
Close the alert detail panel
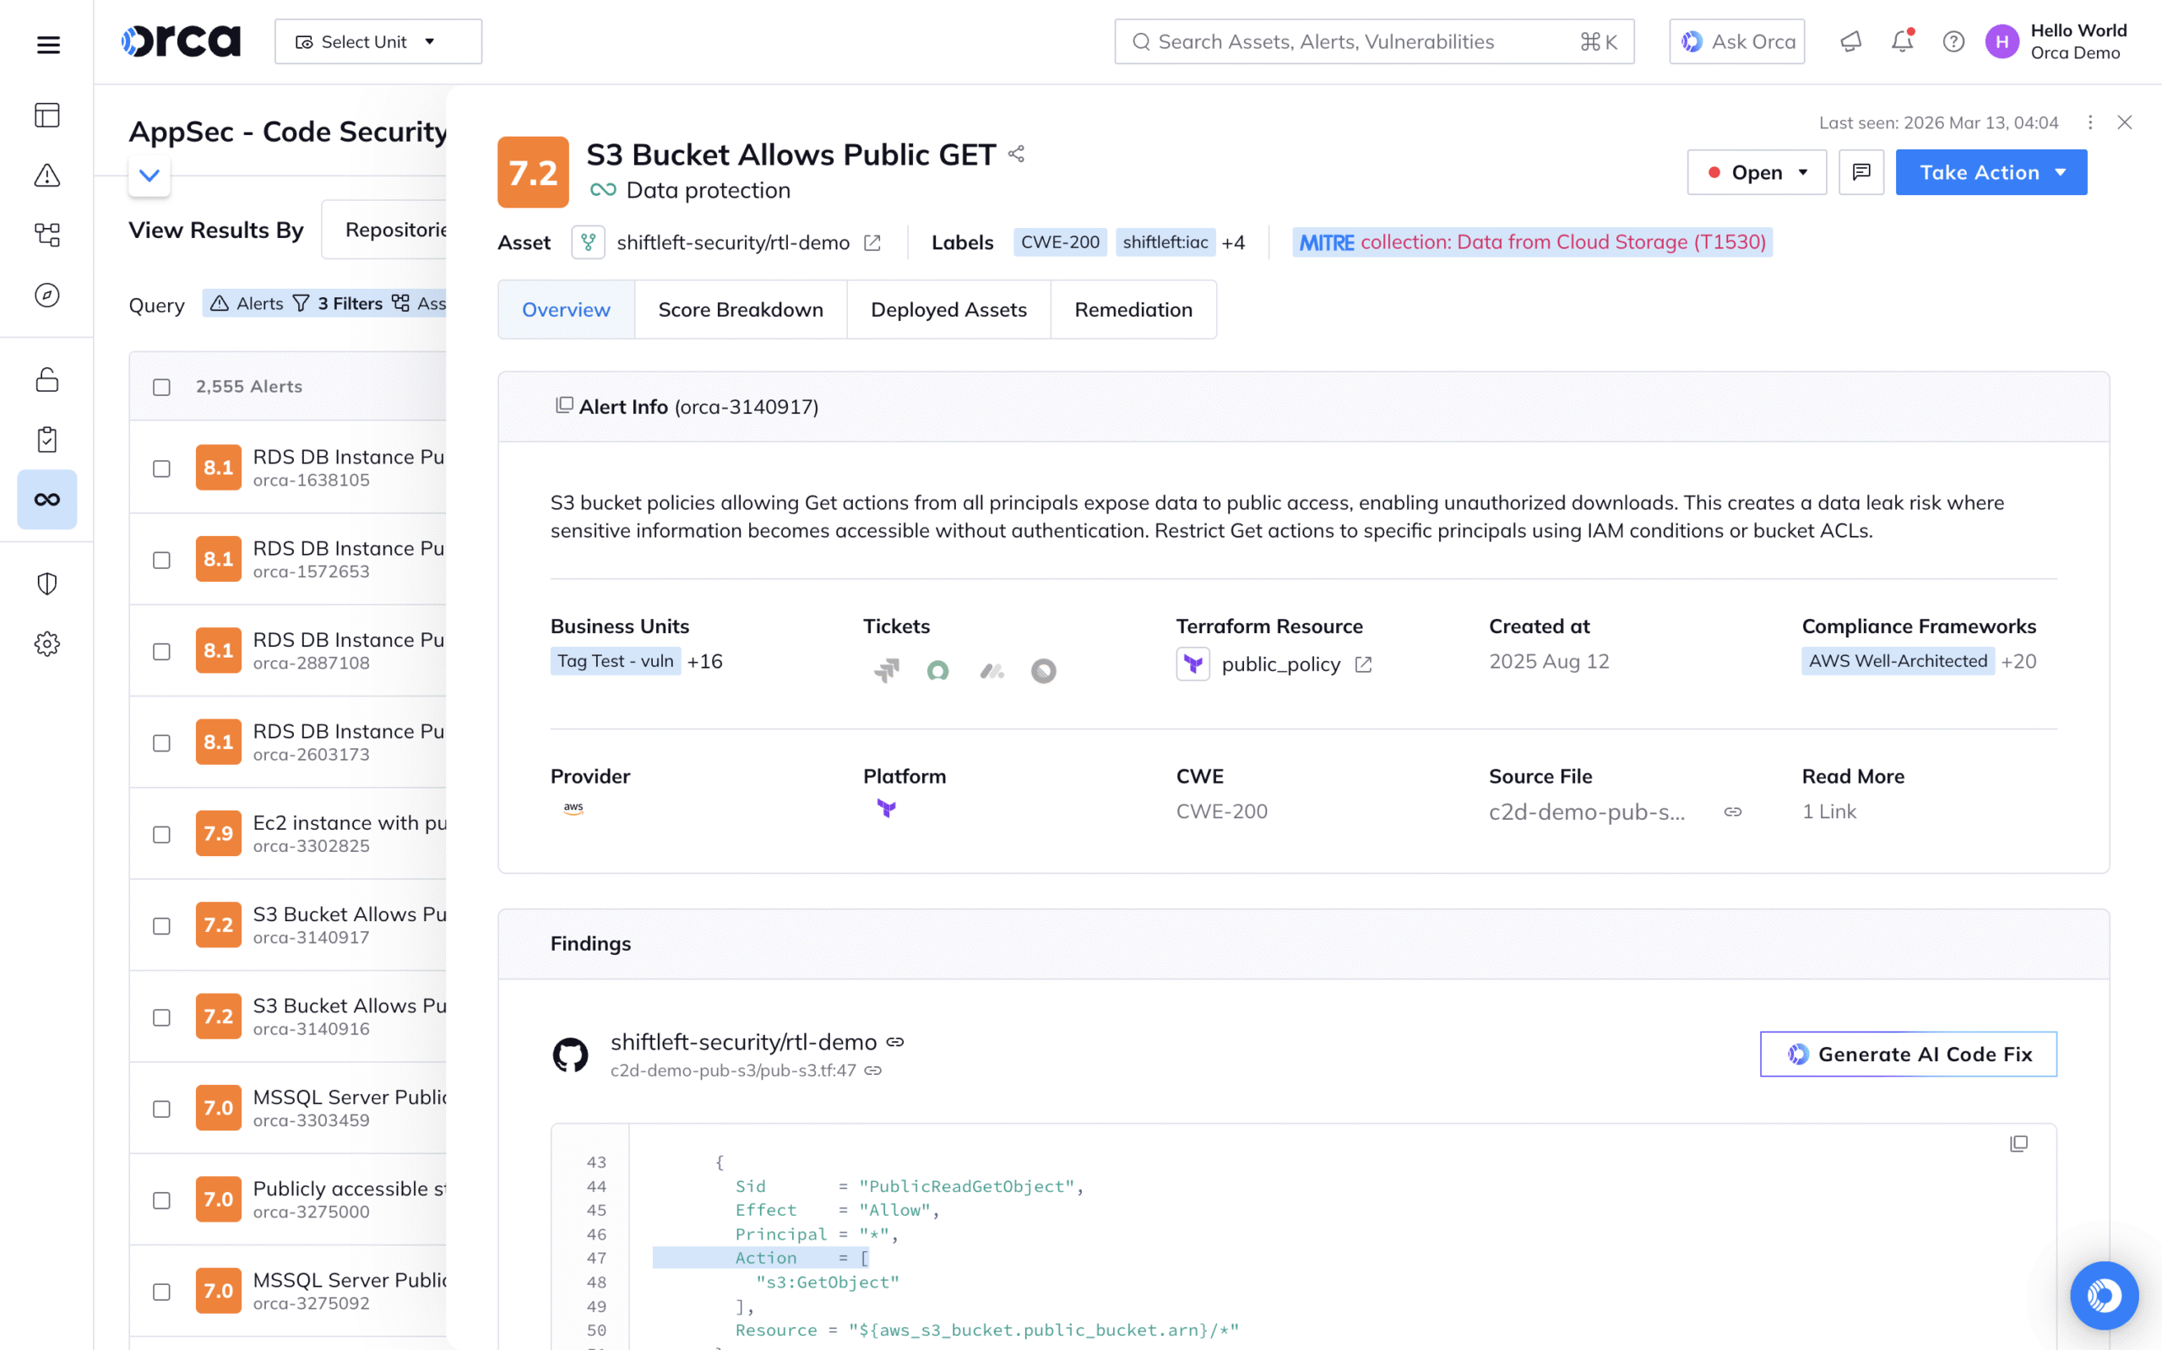click(x=2125, y=122)
